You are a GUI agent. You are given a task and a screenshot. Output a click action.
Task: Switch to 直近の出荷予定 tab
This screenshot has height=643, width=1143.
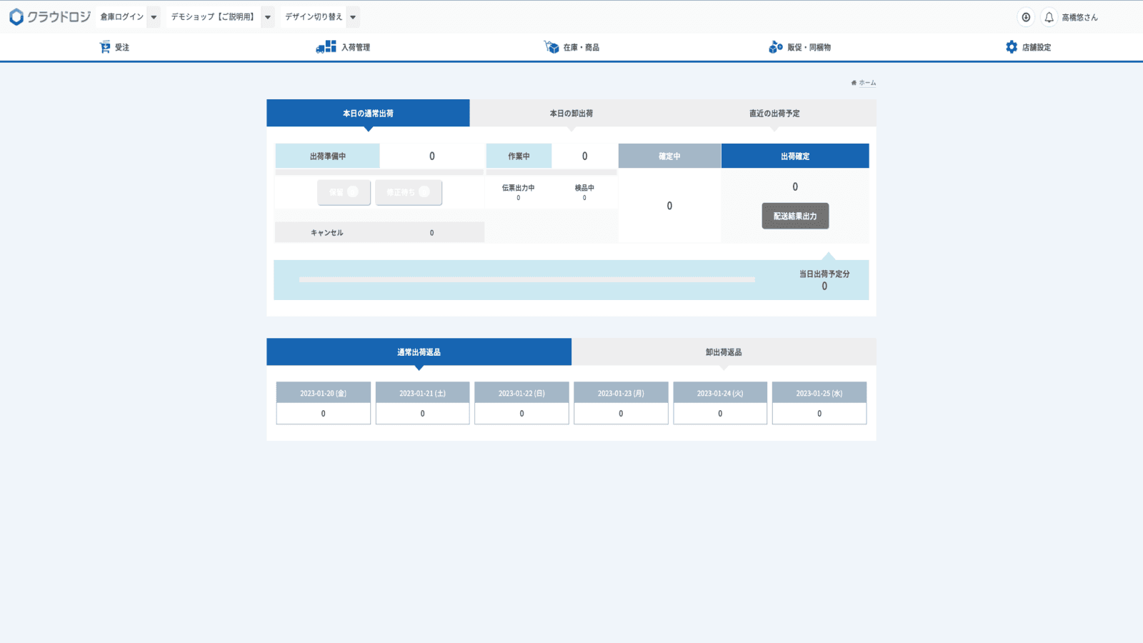click(774, 113)
